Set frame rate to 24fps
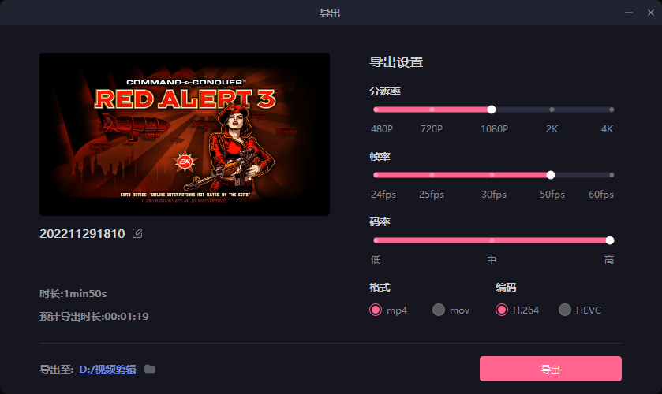The image size is (662, 394). click(x=376, y=175)
